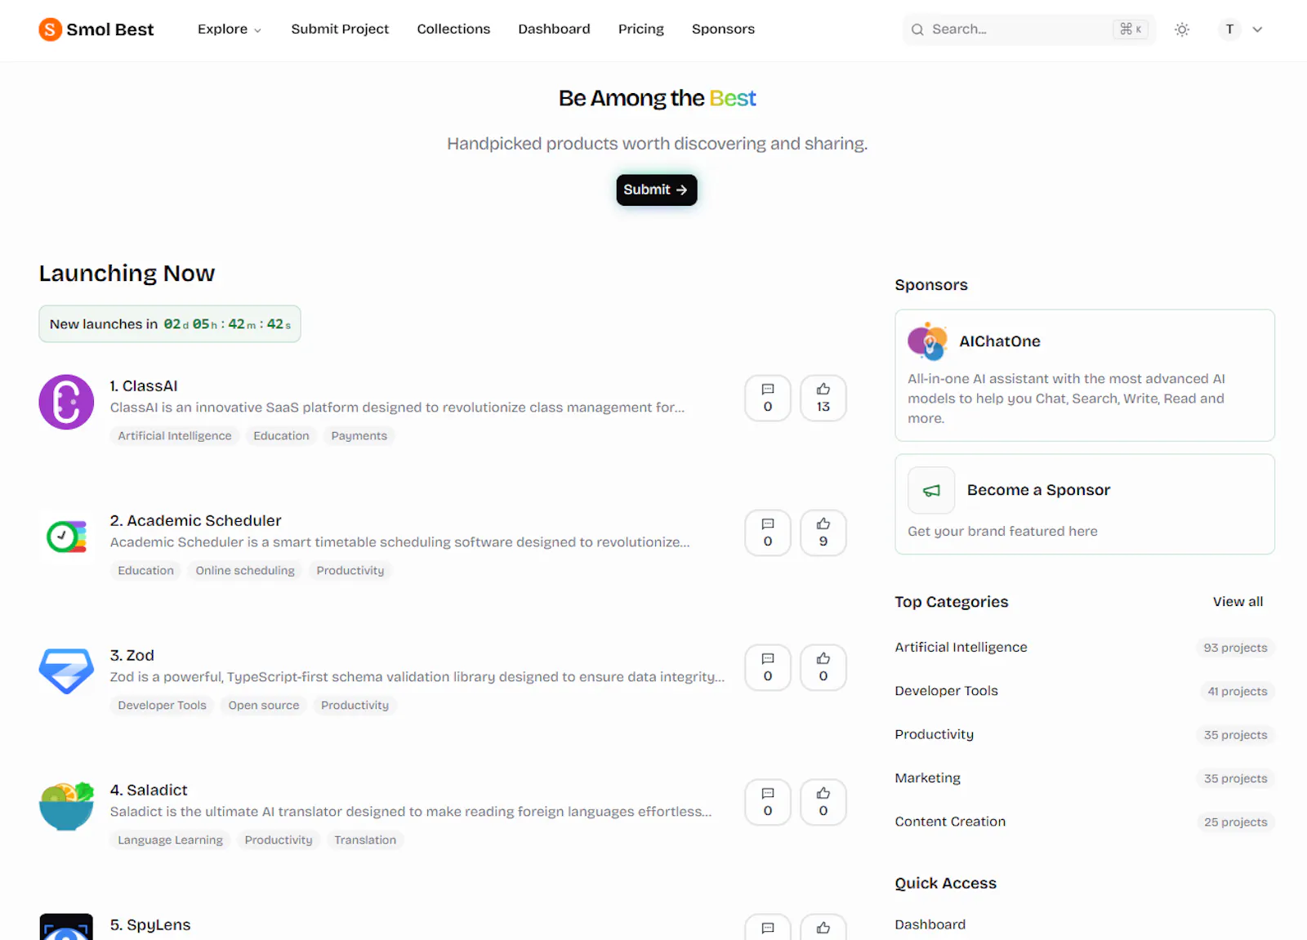Image resolution: width=1307 pixels, height=940 pixels.
Task: Click the 25 projects badge
Action: (1235, 822)
